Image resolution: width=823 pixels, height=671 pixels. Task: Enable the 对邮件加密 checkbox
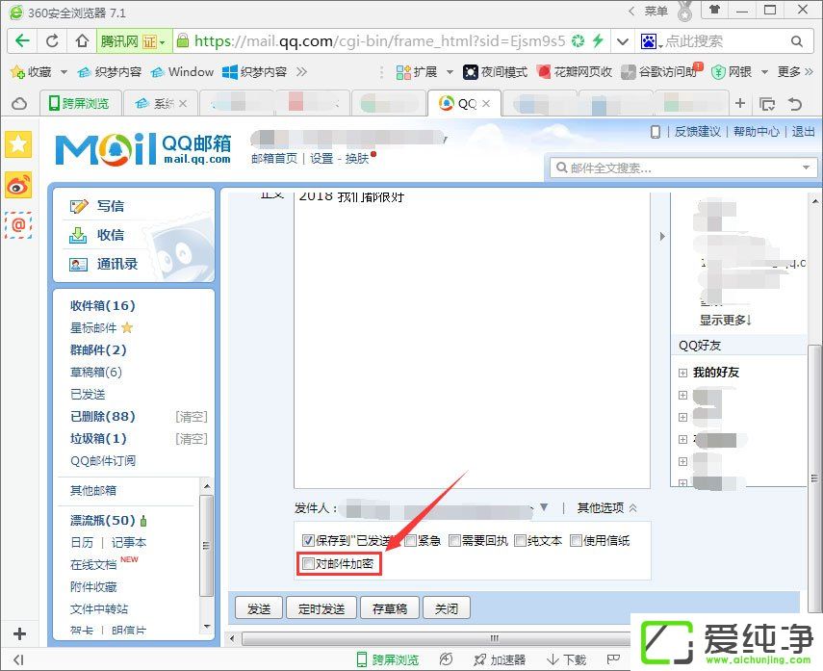tap(309, 565)
